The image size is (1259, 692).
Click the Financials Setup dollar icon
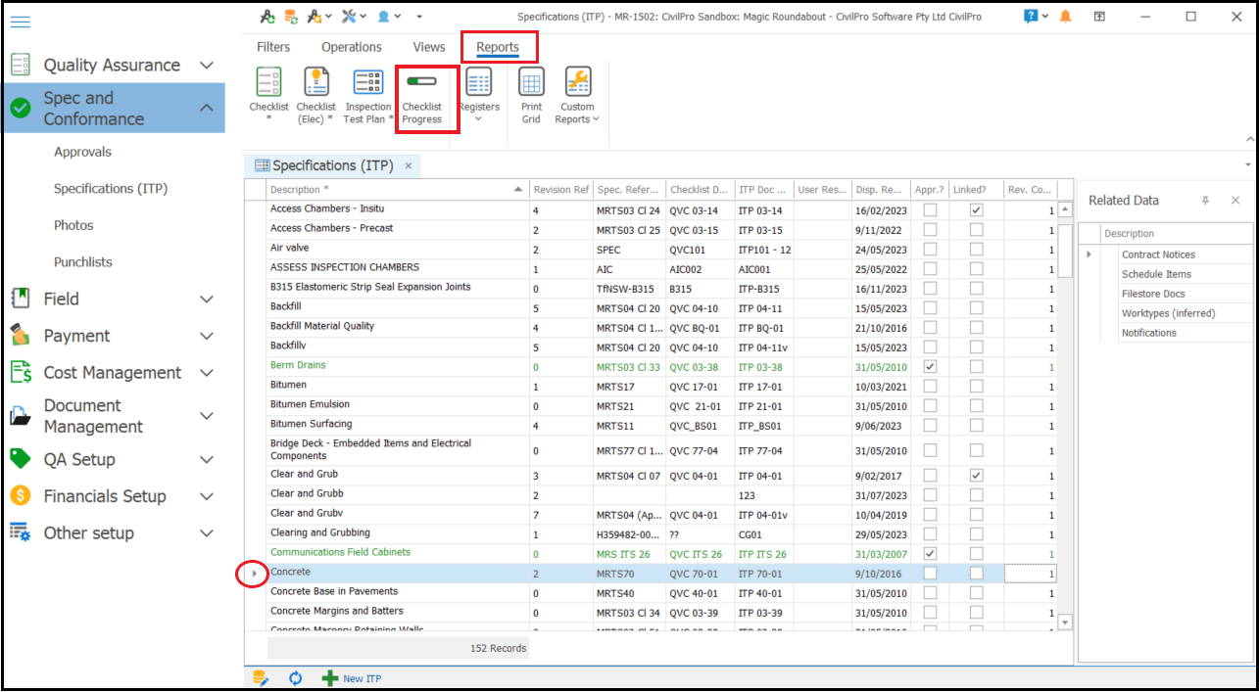click(x=21, y=496)
